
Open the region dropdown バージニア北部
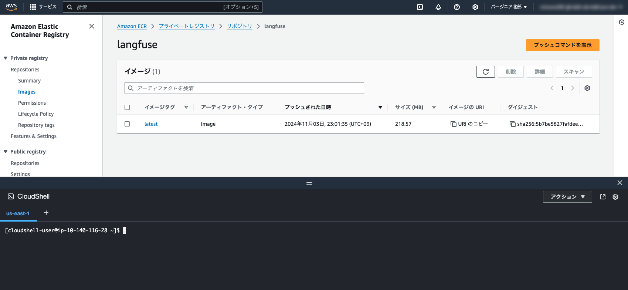[x=509, y=7]
